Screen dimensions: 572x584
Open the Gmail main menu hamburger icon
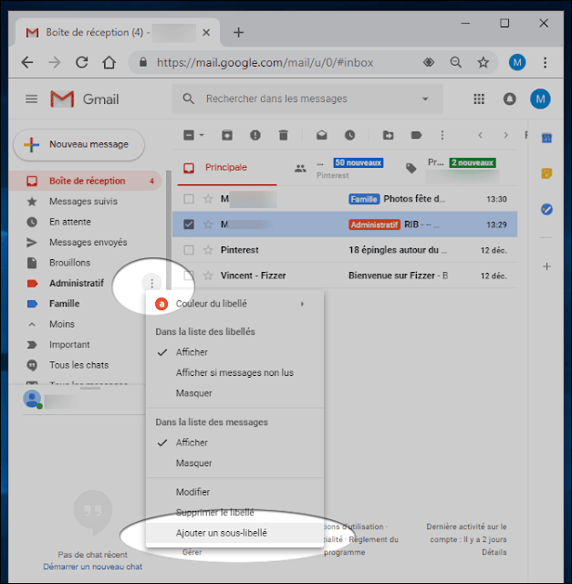31,99
